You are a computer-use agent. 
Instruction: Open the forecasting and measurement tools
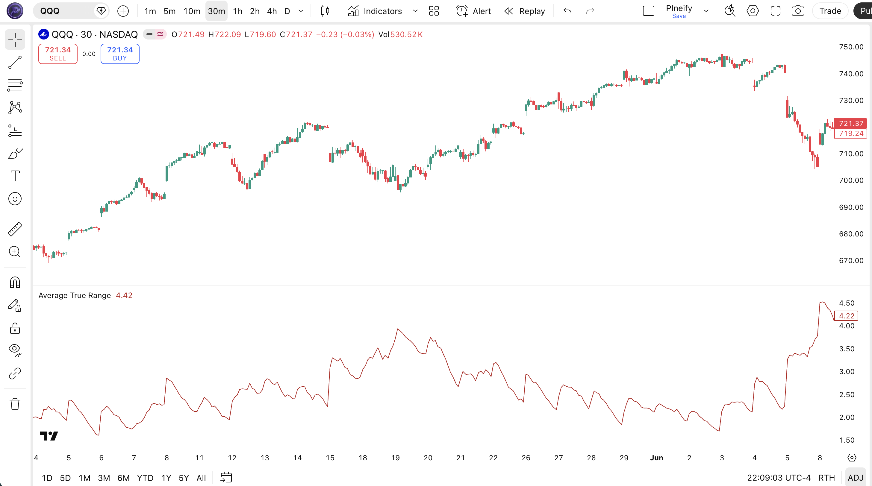coord(15,130)
